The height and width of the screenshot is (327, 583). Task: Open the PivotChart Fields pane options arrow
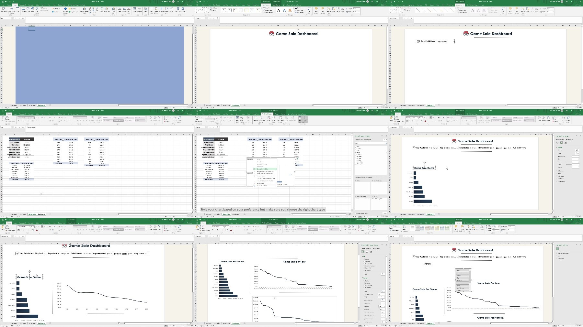tap(382, 136)
